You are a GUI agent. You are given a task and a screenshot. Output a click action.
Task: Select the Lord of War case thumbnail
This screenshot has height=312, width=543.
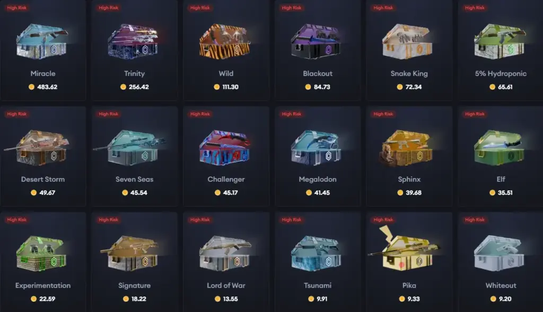click(x=225, y=254)
